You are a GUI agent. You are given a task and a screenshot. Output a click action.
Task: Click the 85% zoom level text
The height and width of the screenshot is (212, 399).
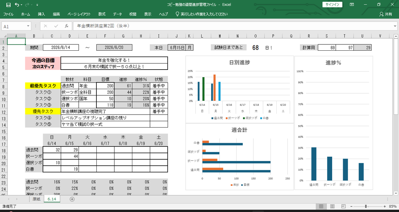click(392, 206)
